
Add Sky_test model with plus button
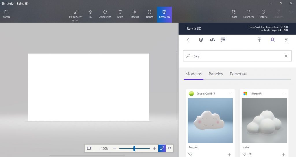pyautogui.click(x=229, y=155)
